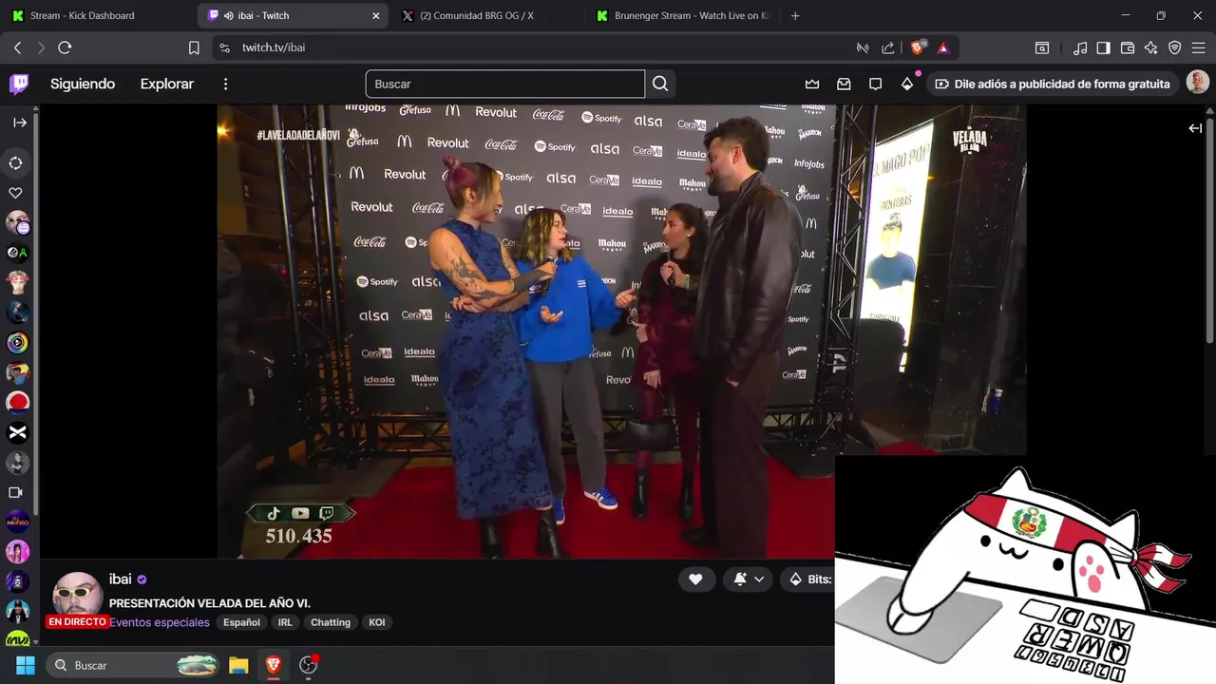This screenshot has height=684, width=1216.
Task: Click the twitch.tv/ibai address bar
Action: click(x=532, y=47)
